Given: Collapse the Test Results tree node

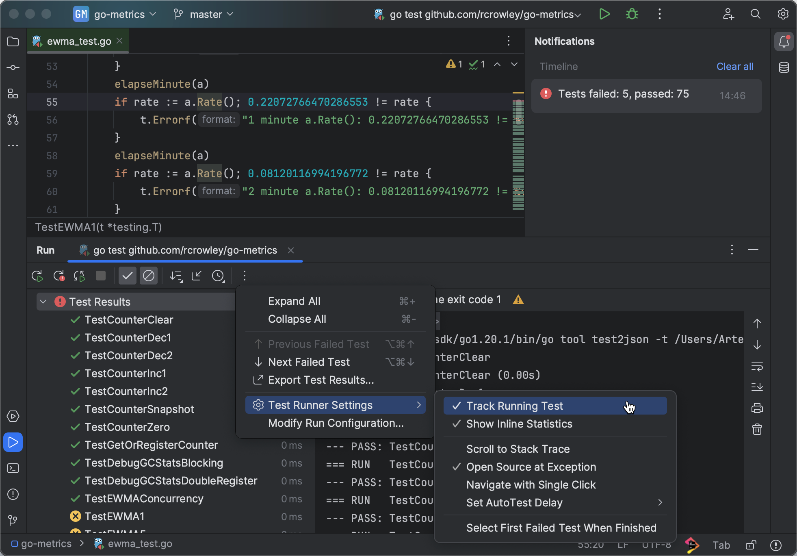Looking at the screenshot, I should [x=43, y=302].
